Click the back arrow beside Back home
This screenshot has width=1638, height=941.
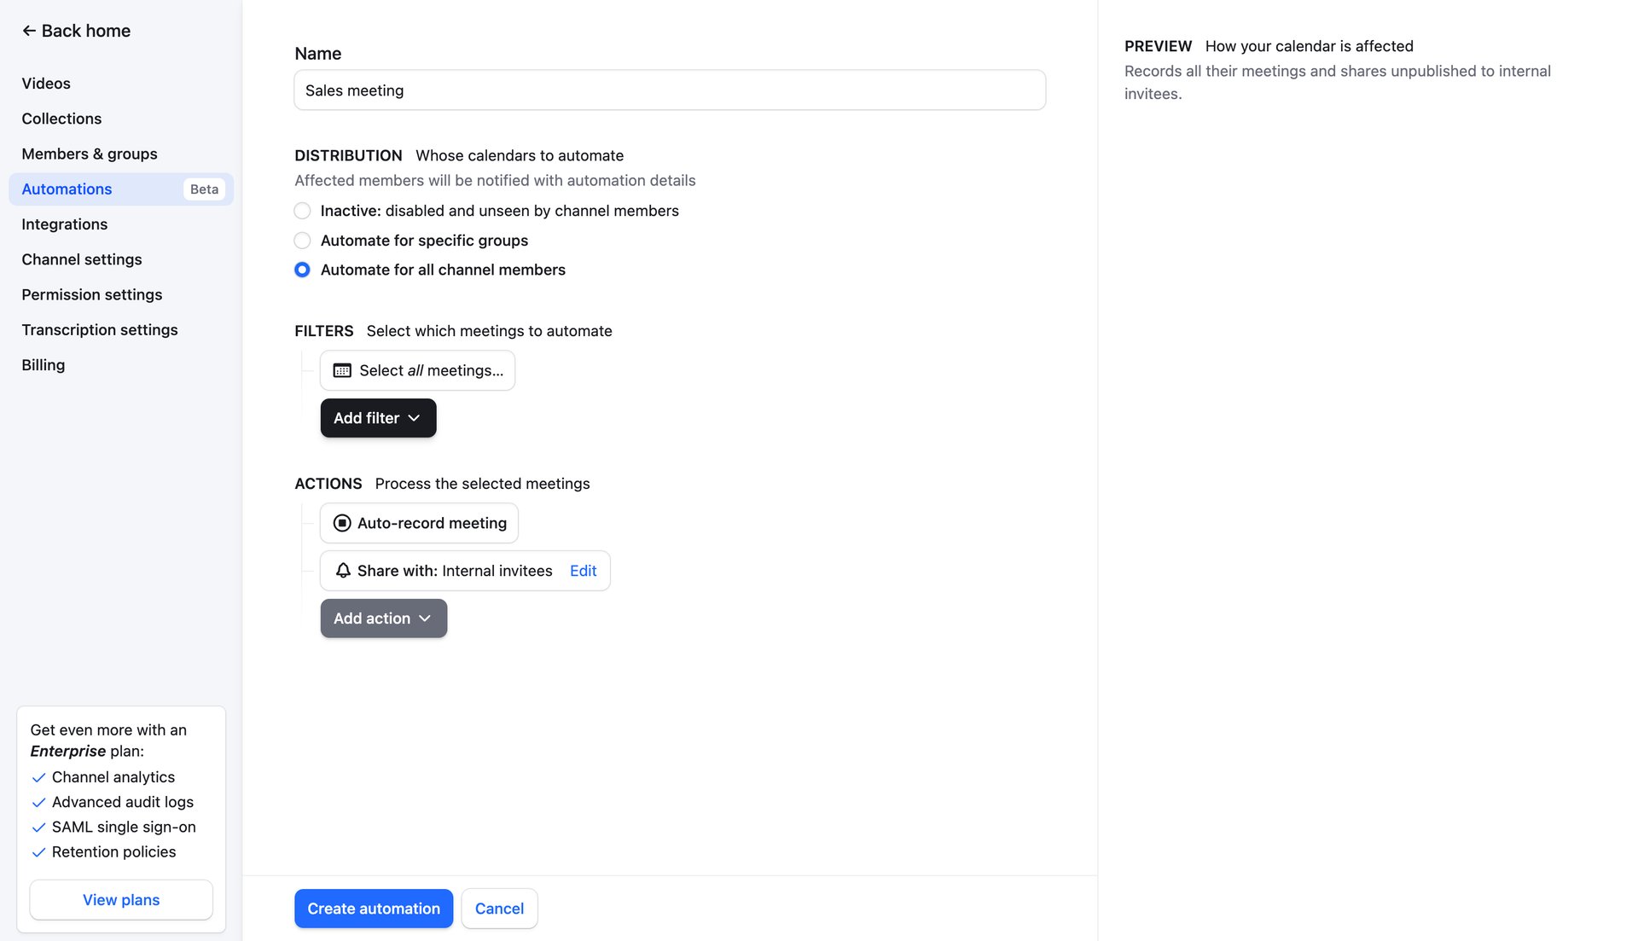tap(28, 31)
